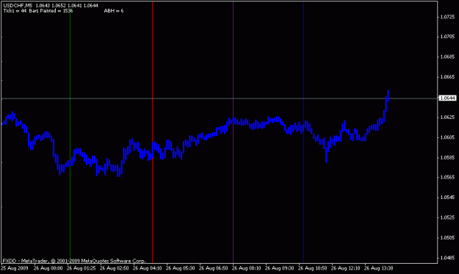This screenshot has height=274, width=459.
Task: Click the FXDD MetaTrader copyright text
Action: coord(74,261)
